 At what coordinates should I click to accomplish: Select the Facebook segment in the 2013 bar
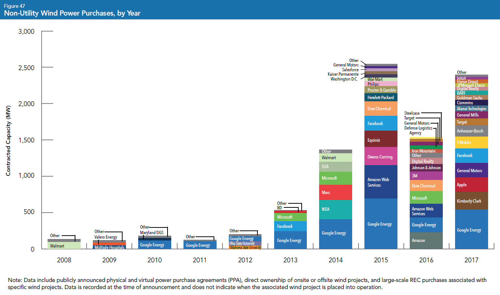(290, 226)
